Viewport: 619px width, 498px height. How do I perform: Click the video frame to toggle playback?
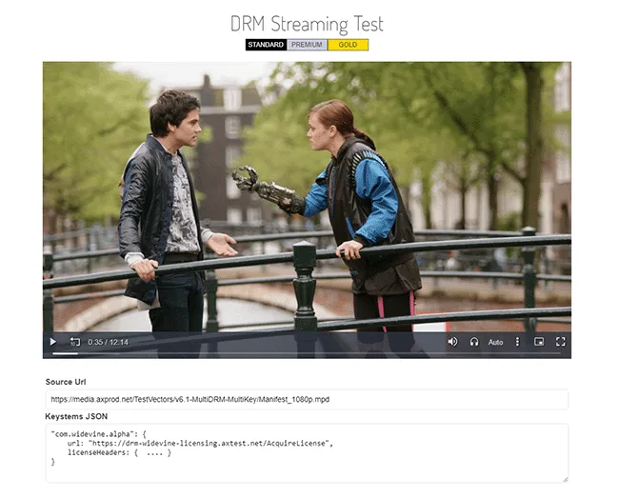[307, 190]
